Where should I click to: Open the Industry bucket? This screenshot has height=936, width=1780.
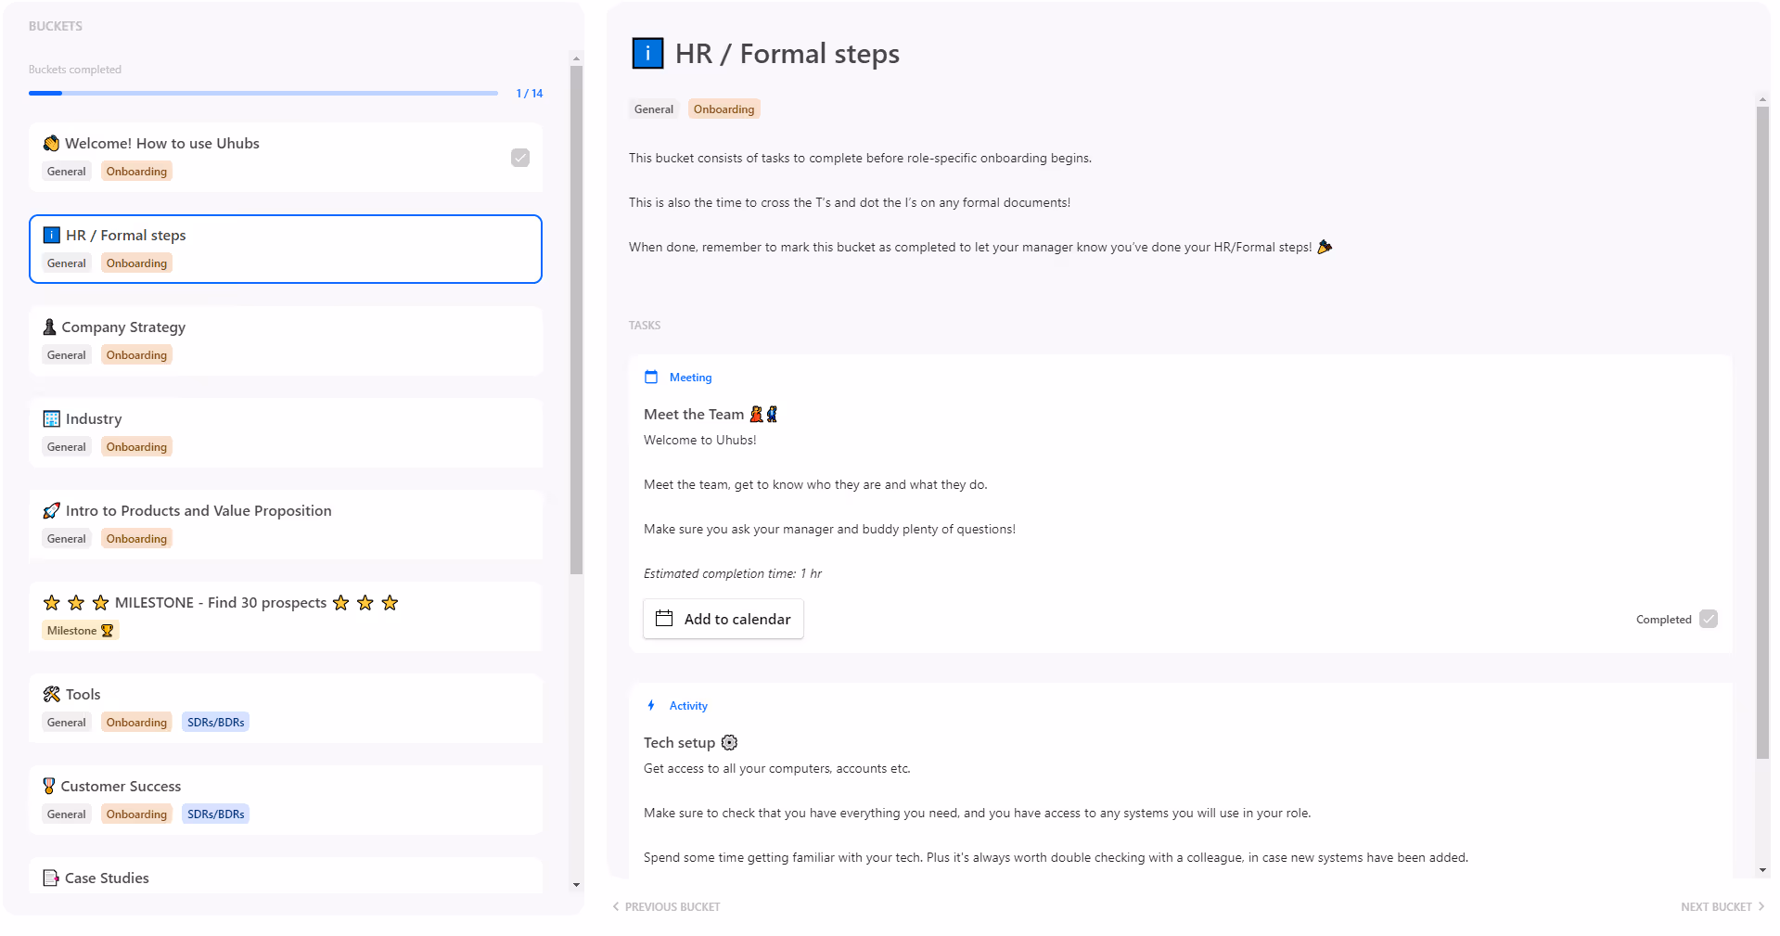[x=286, y=432]
